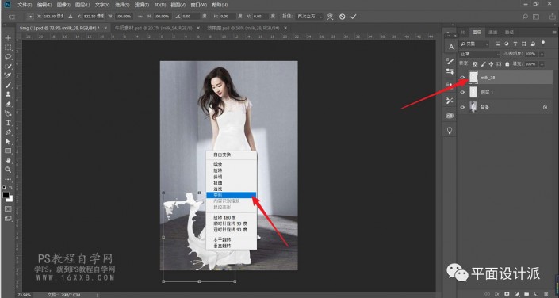Choose the highlighted warp entry in context menu
This screenshot has height=298, width=559.
[232, 195]
